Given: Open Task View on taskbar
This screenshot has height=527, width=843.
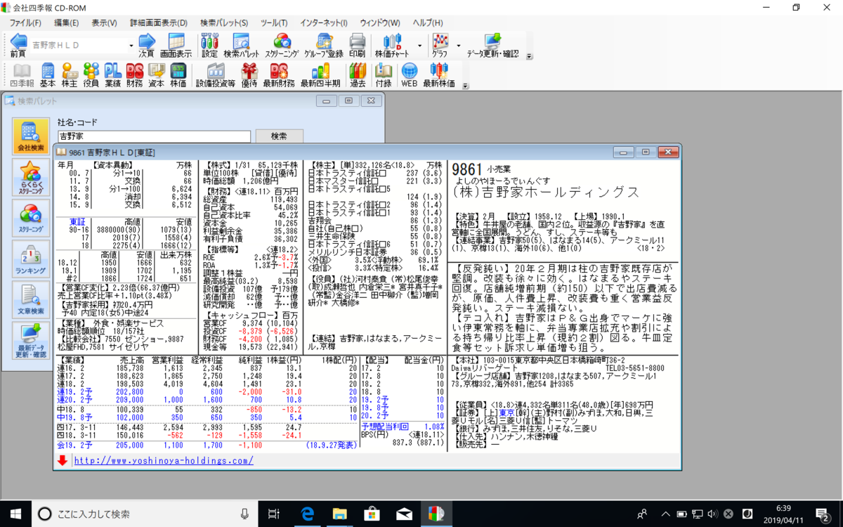Looking at the screenshot, I should point(275,514).
